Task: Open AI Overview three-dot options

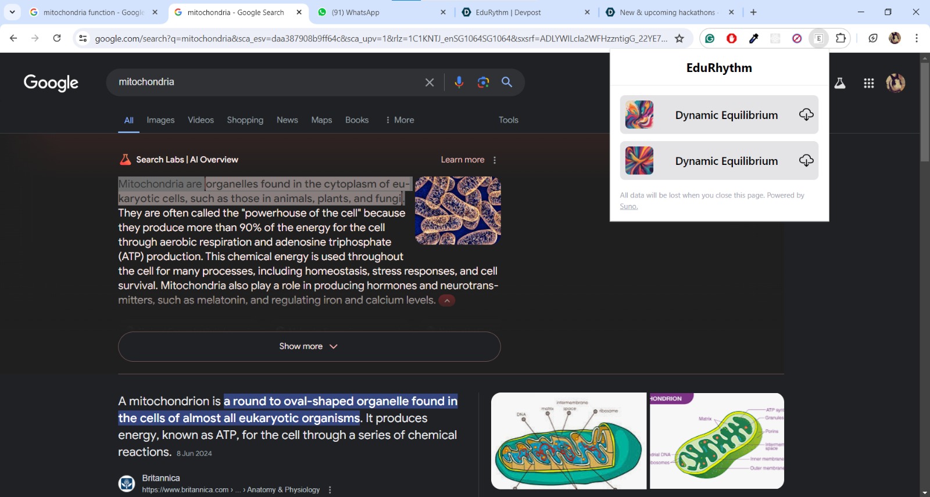Action: (x=495, y=160)
